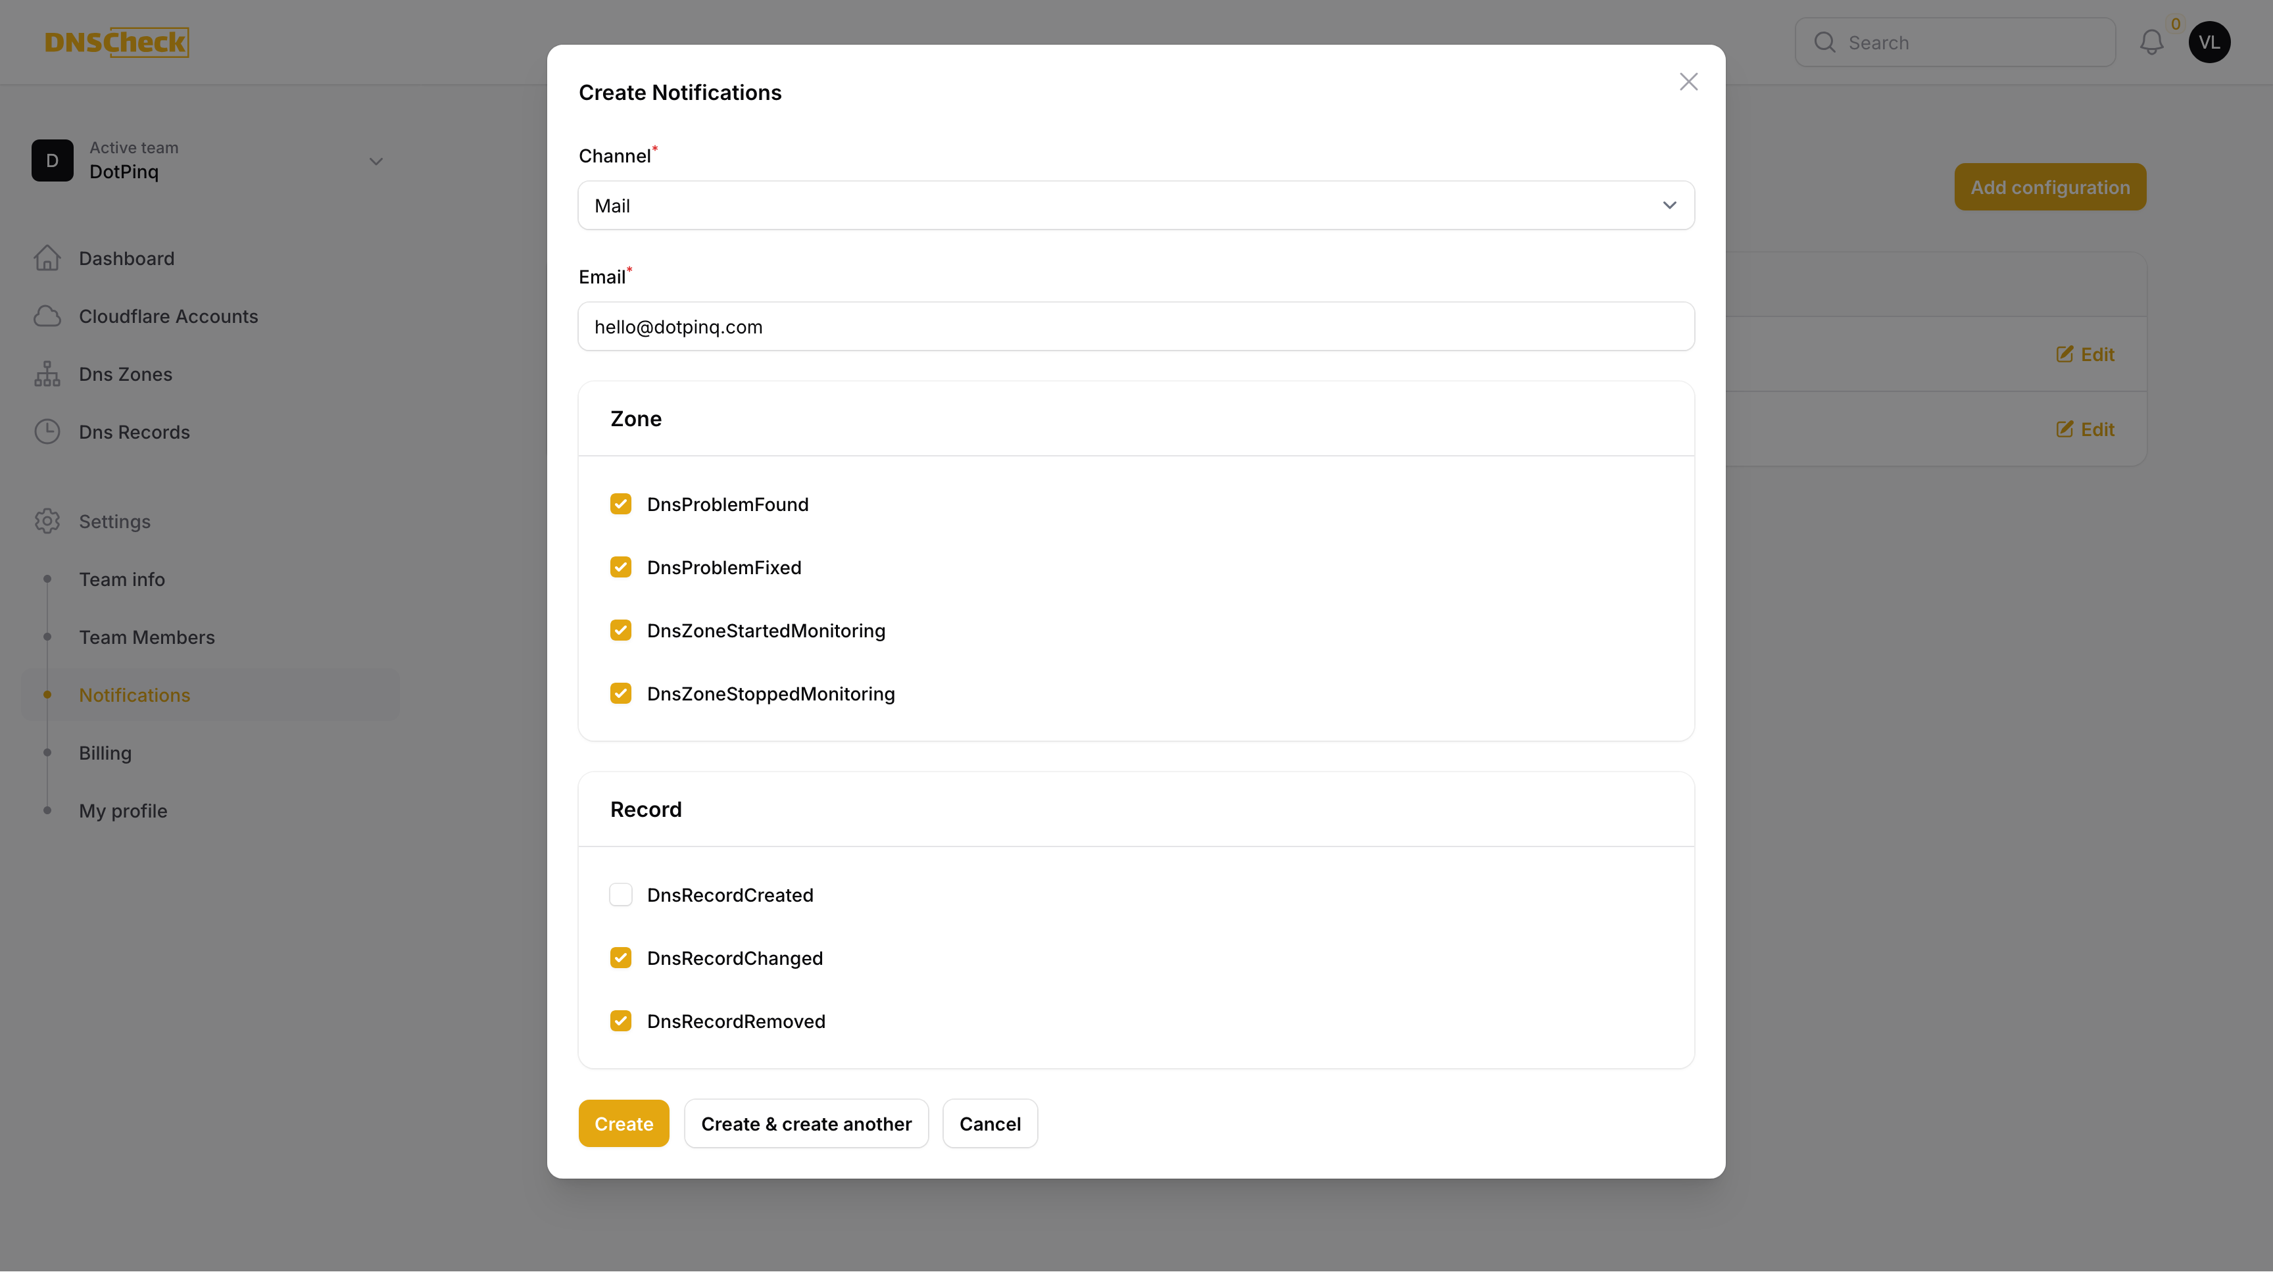Enable the DnsRecordCreated checkbox
Viewport: 2273px width, 1272px height.
(621, 894)
